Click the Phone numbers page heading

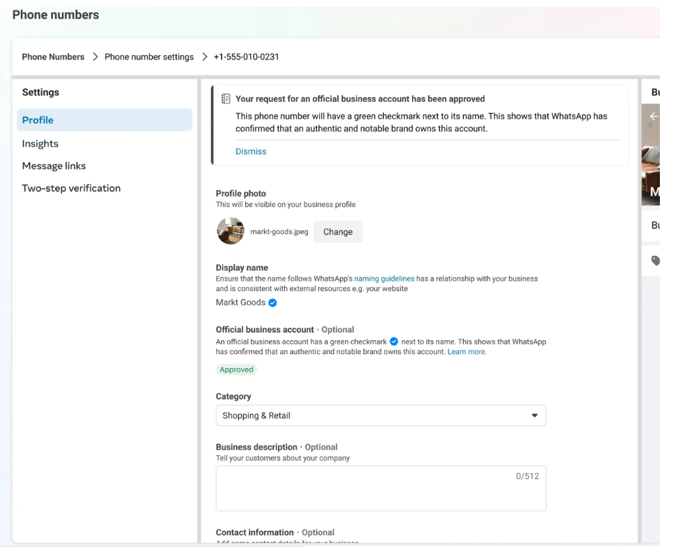tap(55, 15)
